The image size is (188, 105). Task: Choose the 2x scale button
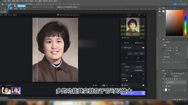tap(130, 53)
